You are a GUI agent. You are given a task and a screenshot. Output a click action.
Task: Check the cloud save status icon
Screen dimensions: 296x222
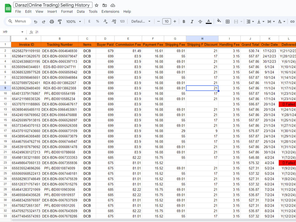point(113,5)
